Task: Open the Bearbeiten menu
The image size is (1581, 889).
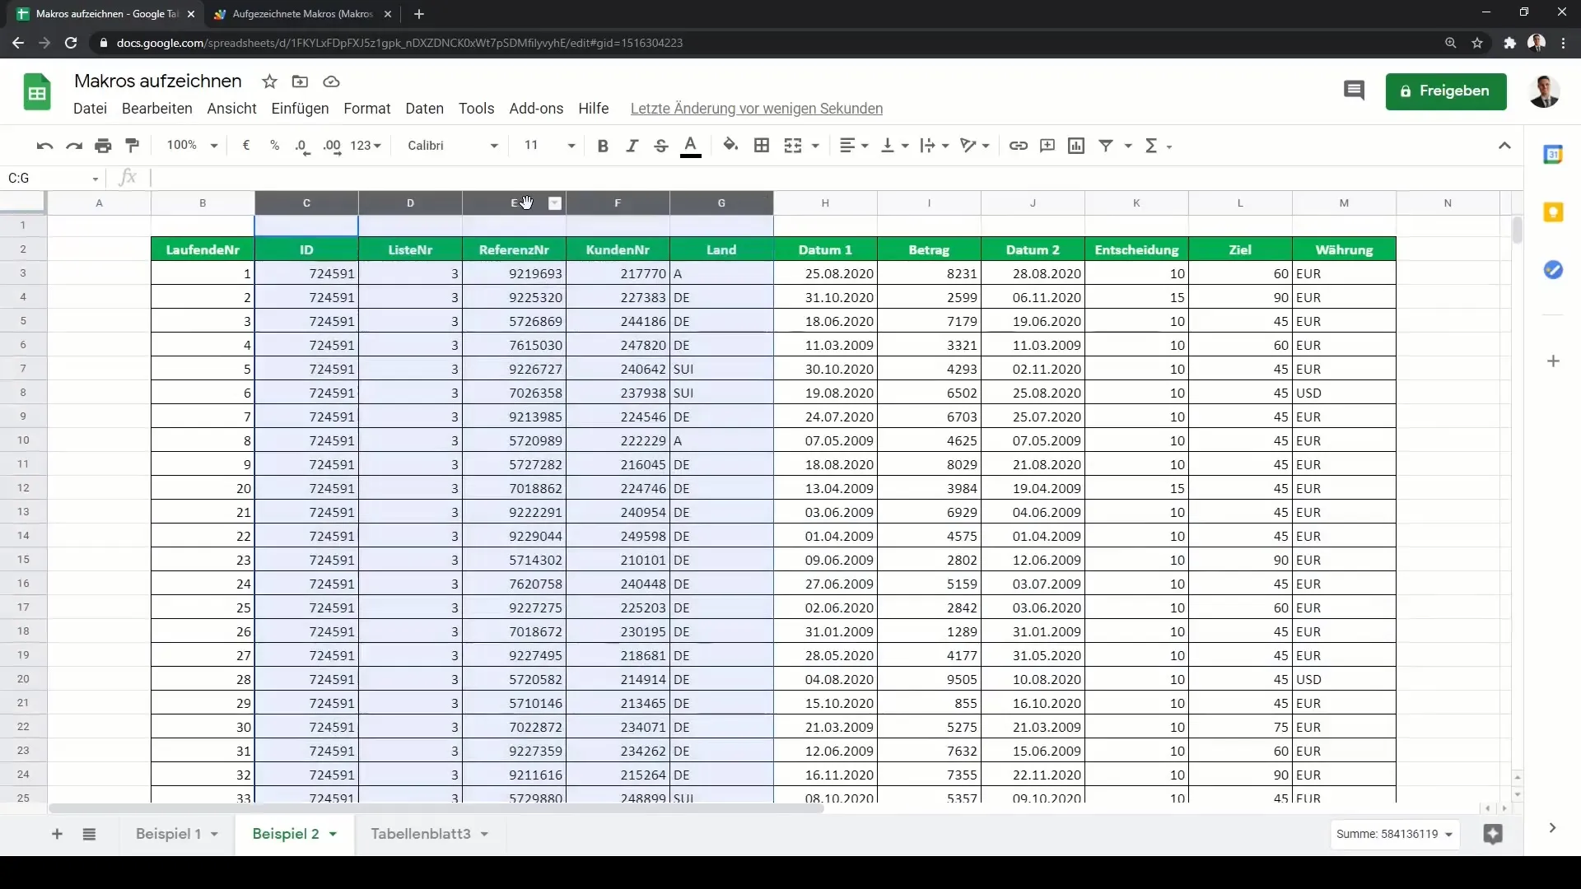Action: click(x=156, y=109)
